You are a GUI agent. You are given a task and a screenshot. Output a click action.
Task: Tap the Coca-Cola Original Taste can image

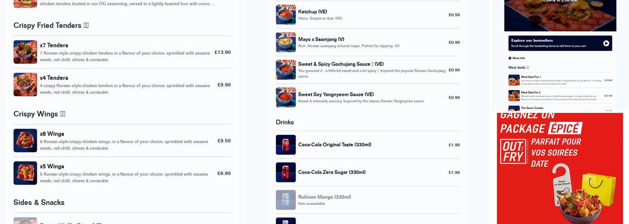(x=286, y=145)
